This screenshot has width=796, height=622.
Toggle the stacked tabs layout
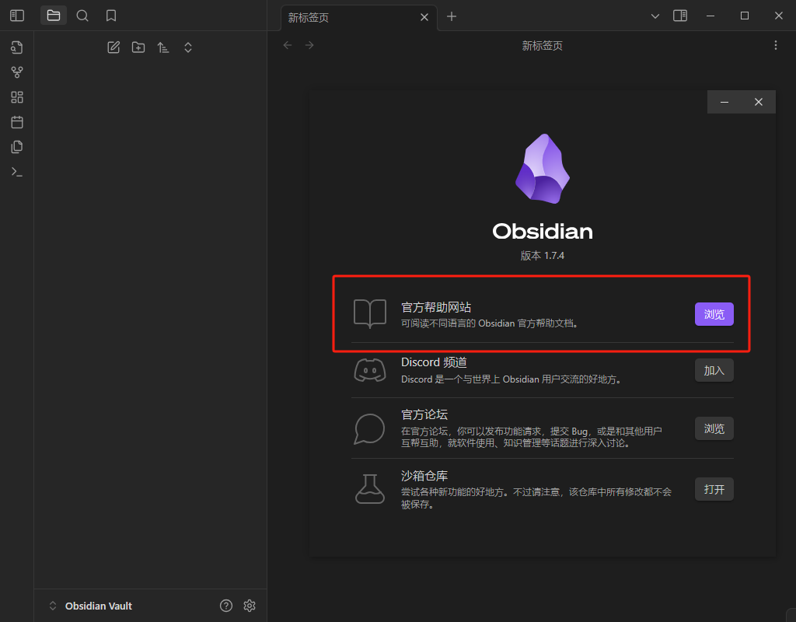pyautogui.click(x=680, y=16)
